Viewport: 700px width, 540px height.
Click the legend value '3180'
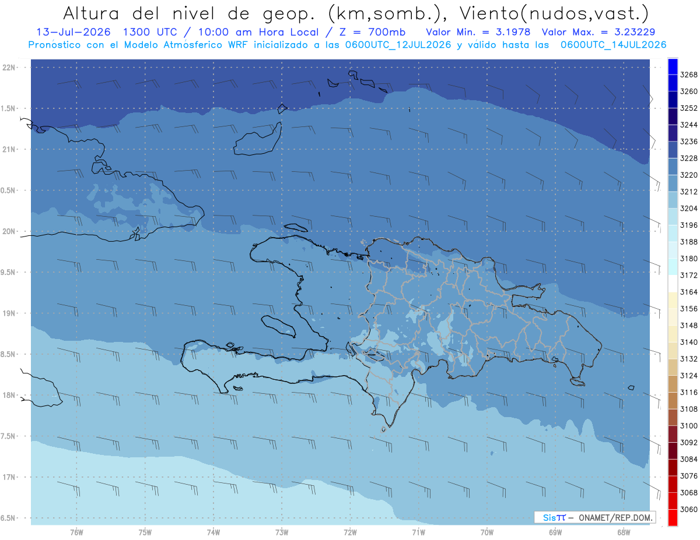point(689,259)
